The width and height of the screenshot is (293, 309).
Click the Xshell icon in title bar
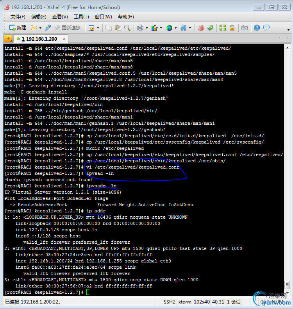pyautogui.click(x=7, y=7)
